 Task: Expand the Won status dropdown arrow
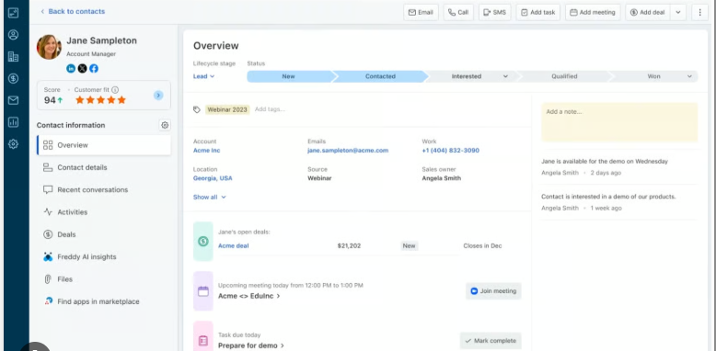pos(689,76)
